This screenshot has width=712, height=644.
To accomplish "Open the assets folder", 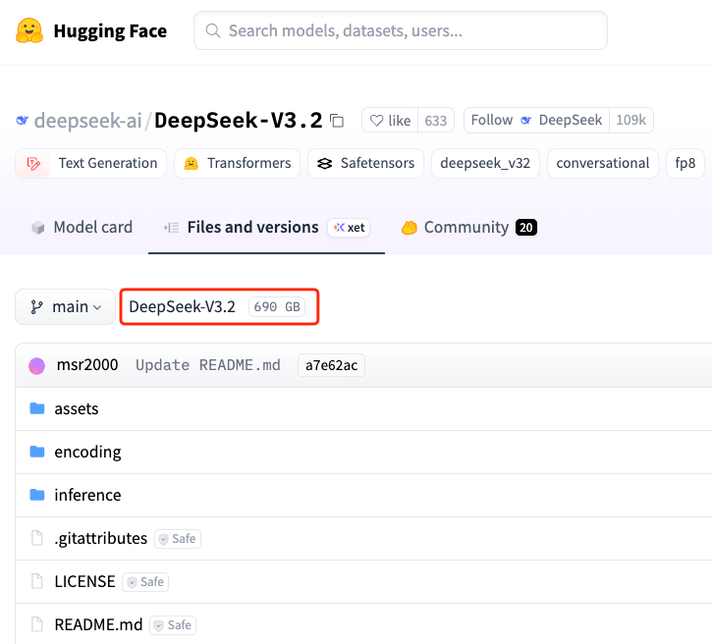I will click(x=77, y=409).
